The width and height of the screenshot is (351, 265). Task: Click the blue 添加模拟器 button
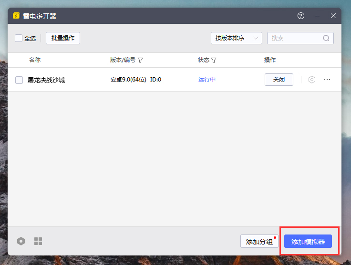click(308, 242)
